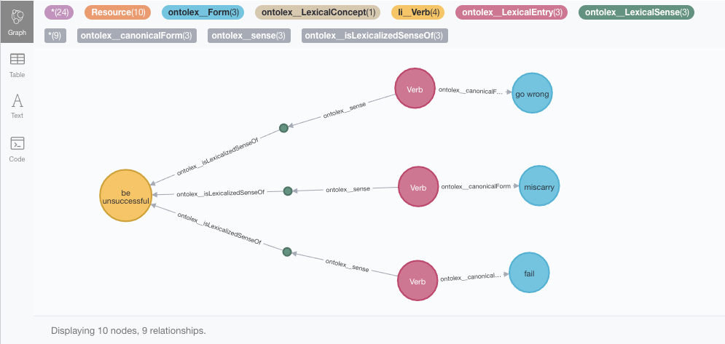Click the ontolex__isLexicalizedSenseOf(3) relationship tag
The image size is (725, 344).
(x=375, y=35)
